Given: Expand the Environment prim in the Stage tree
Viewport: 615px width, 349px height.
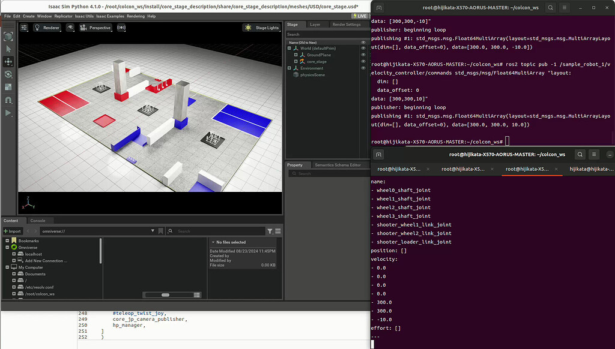Looking at the screenshot, I should (x=289, y=68).
